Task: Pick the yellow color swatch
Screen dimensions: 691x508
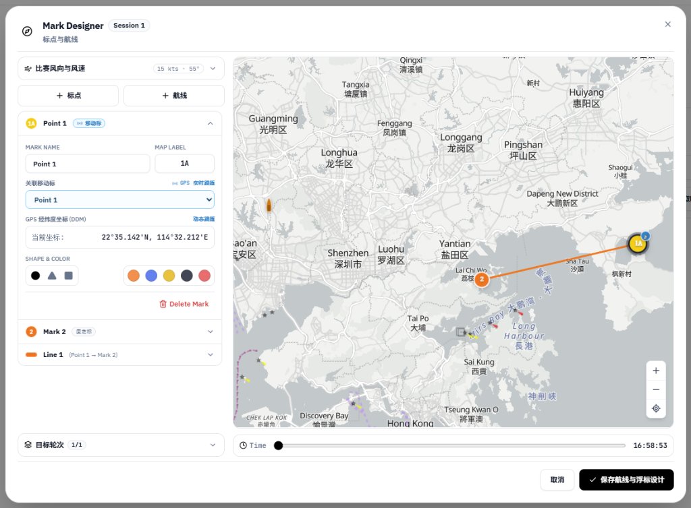Action: pyautogui.click(x=169, y=276)
